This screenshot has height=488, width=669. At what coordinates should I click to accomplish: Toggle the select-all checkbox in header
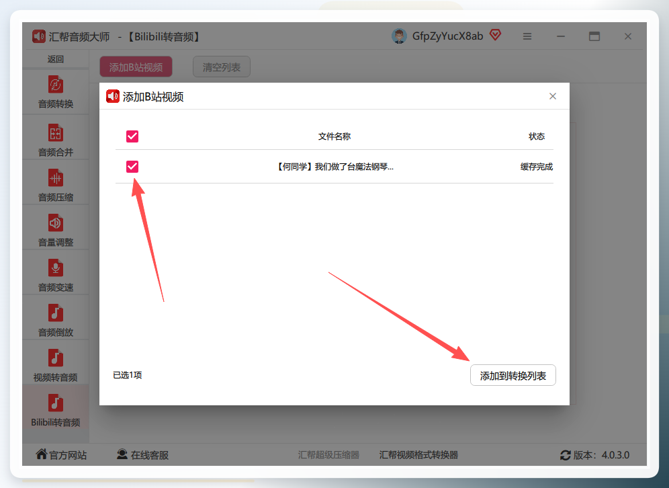coord(132,136)
